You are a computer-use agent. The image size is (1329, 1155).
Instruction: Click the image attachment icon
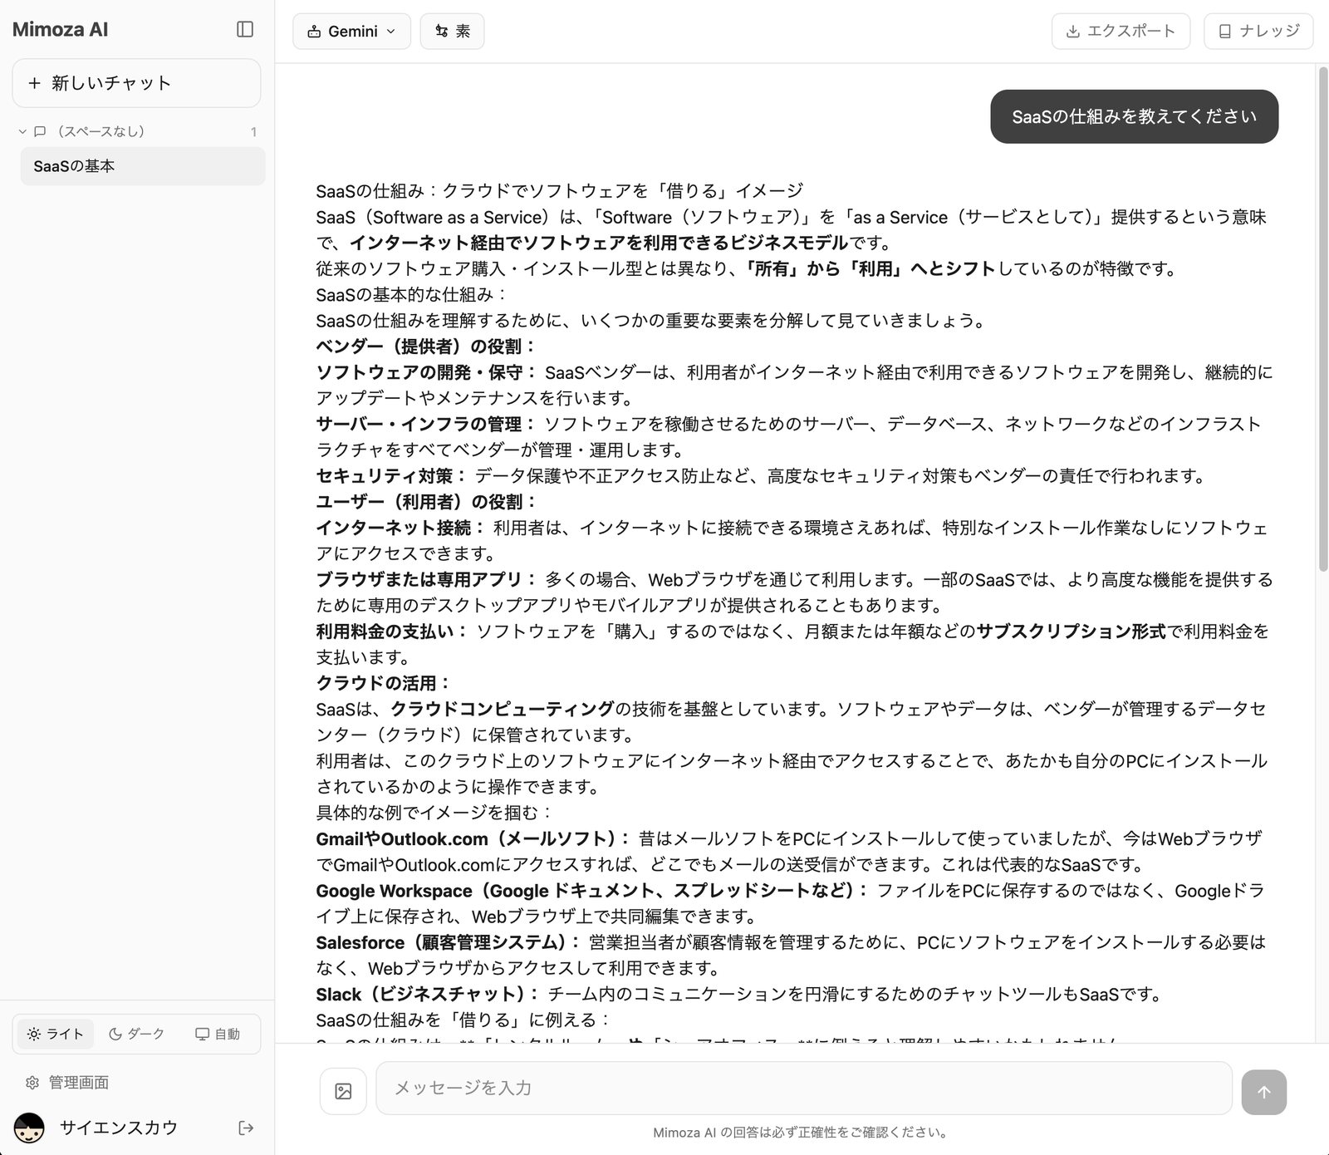click(343, 1091)
